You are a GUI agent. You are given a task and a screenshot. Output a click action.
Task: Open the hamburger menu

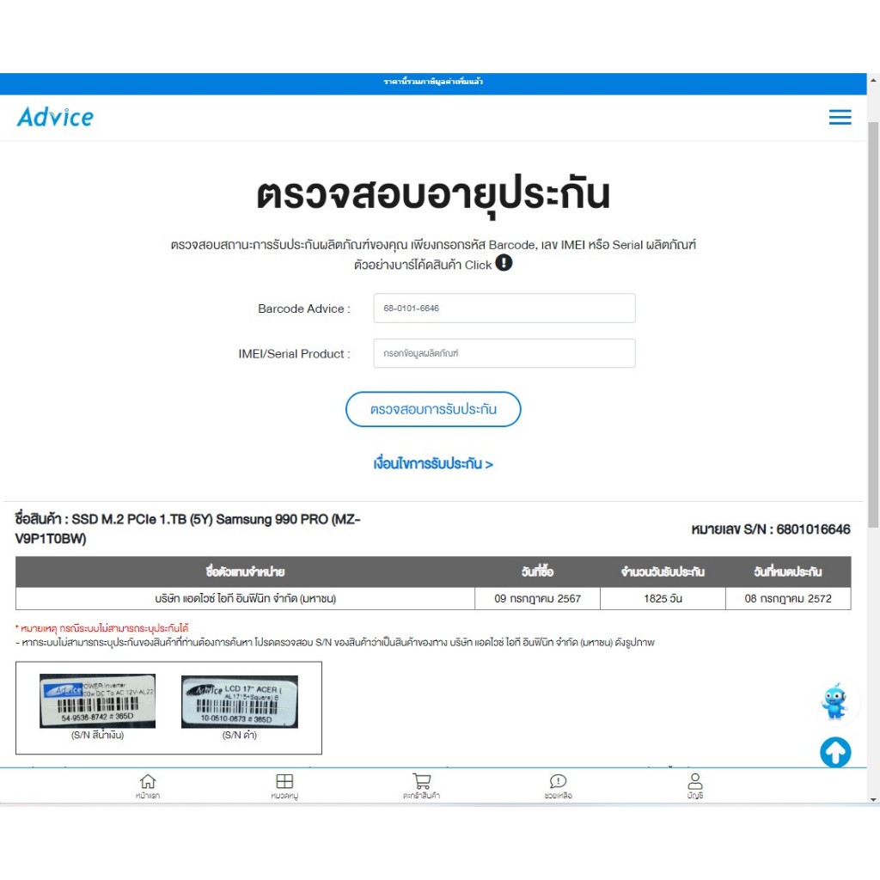(840, 118)
